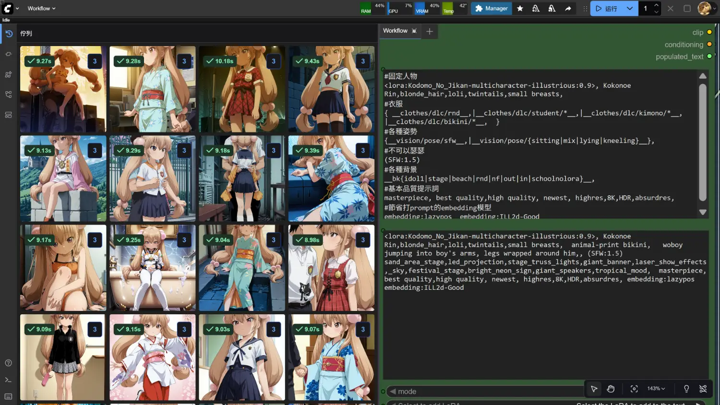Screen dimensions: 720x405
Task: Toggle the console panel from the sidebar
Action: [x=9, y=380]
